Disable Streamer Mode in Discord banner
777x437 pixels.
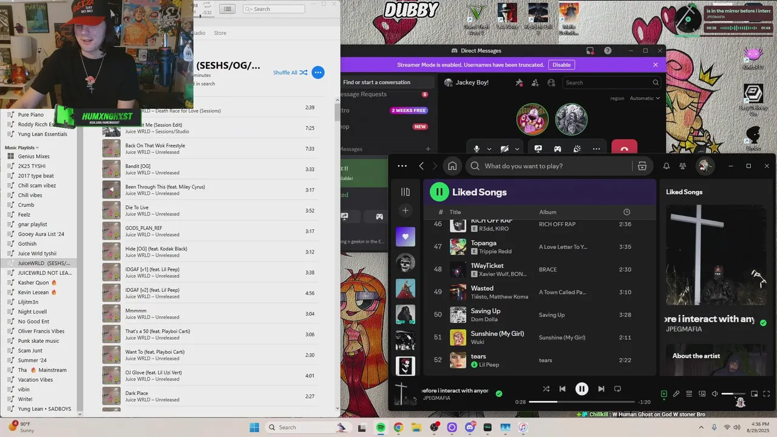click(x=562, y=64)
